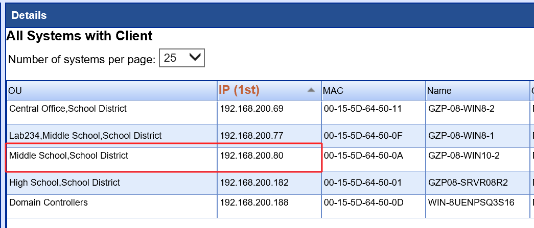Sort by the MAC column header
This screenshot has height=228, width=534.
pos(333,91)
